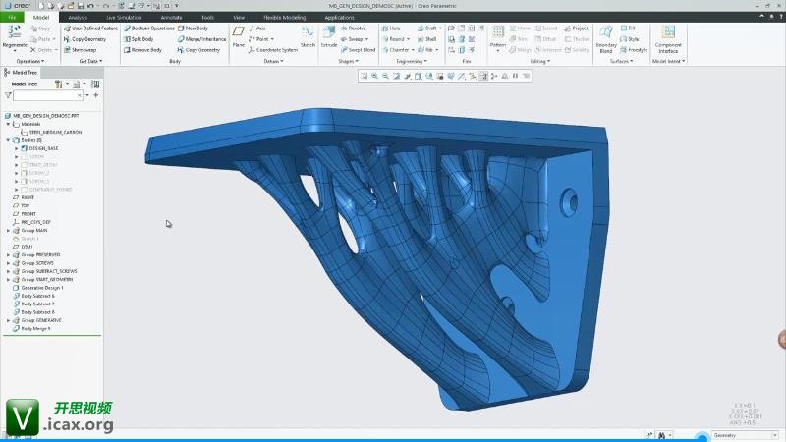The height and width of the screenshot is (442, 786).
Task: Open the File menu
Action: (x=13, y=18)
